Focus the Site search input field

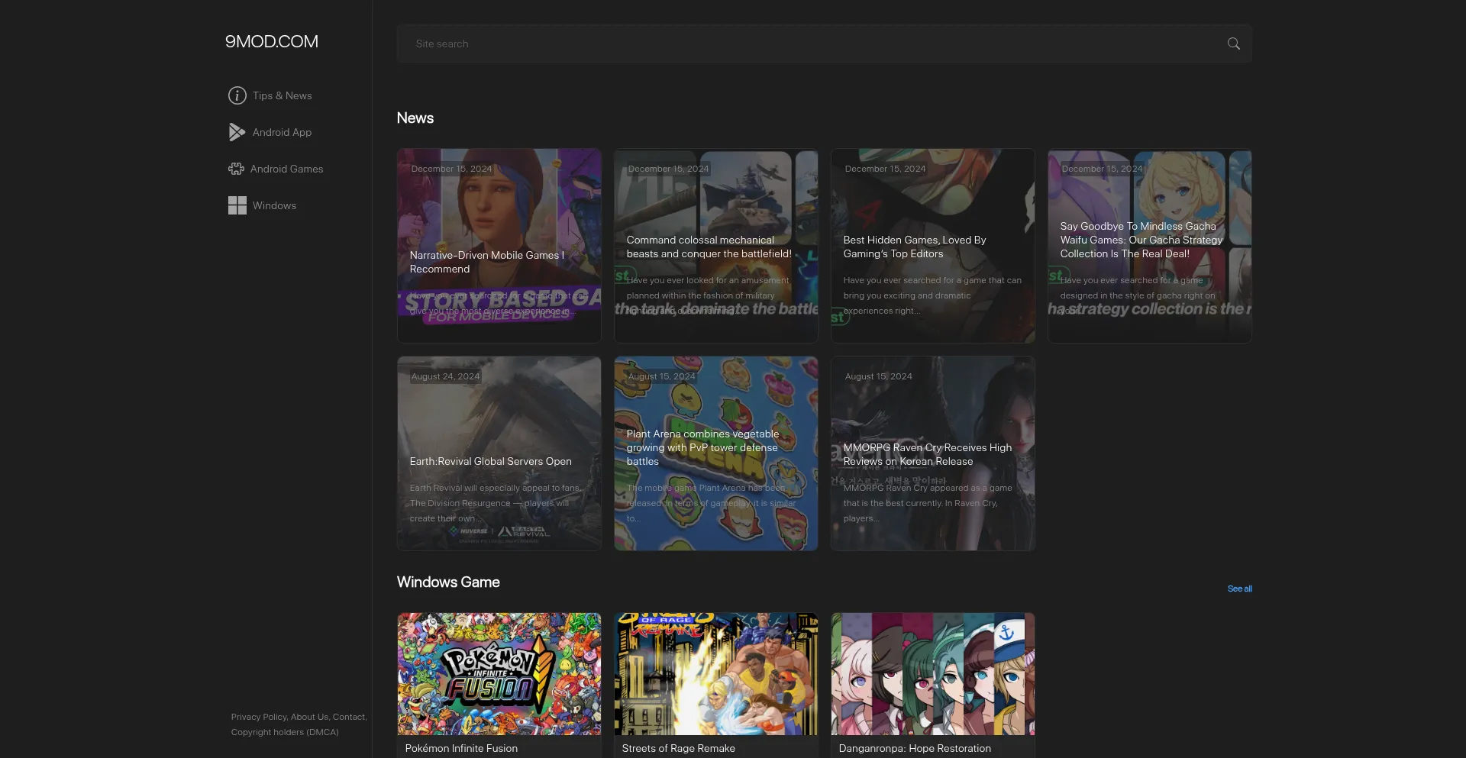pos(809,44)
